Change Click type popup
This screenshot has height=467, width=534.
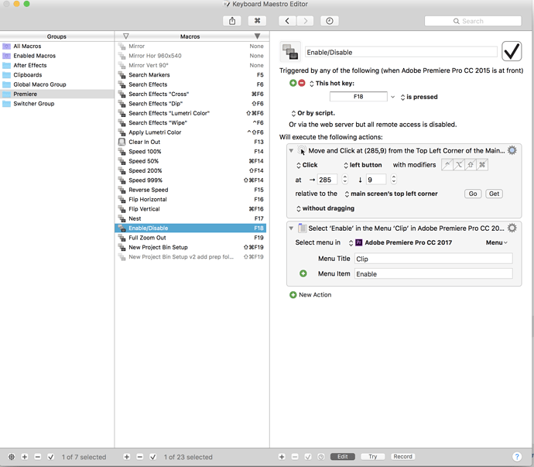coord(306,165)
